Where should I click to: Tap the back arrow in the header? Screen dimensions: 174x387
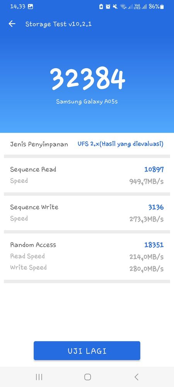[12, 24]
